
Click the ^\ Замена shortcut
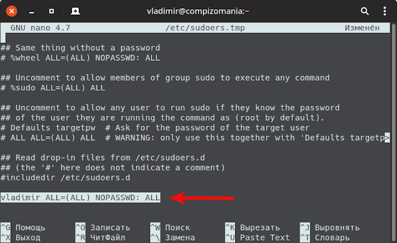click(172, 237)
